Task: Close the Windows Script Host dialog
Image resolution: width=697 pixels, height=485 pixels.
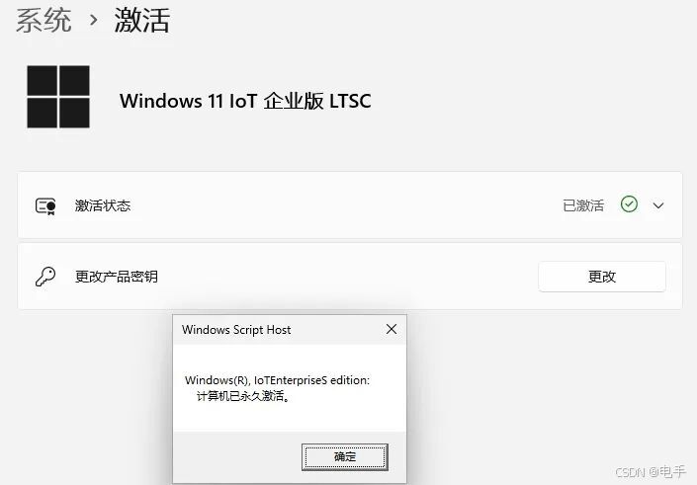Action: pos(392,329)
